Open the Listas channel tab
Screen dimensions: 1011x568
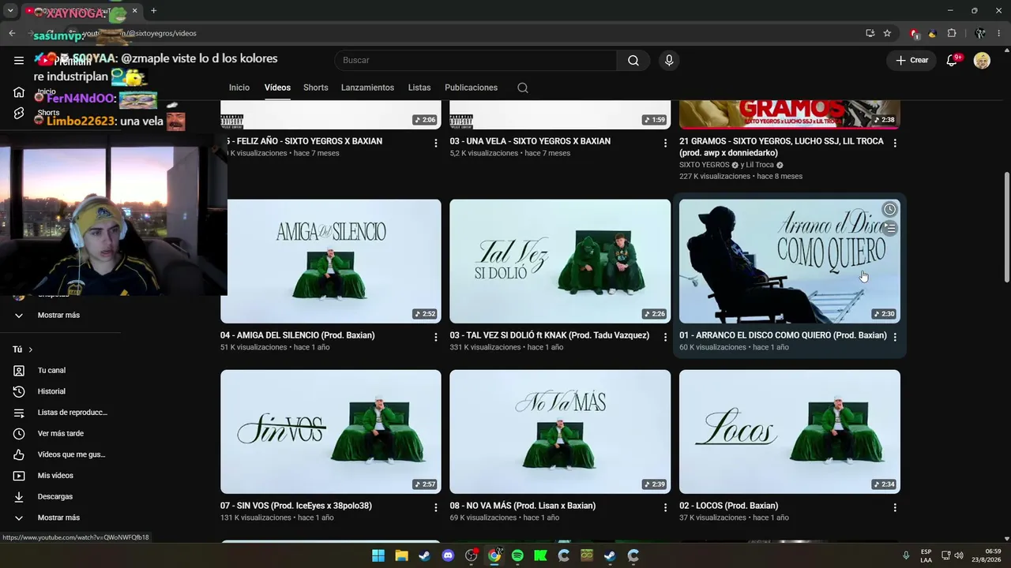coord(419,88)
